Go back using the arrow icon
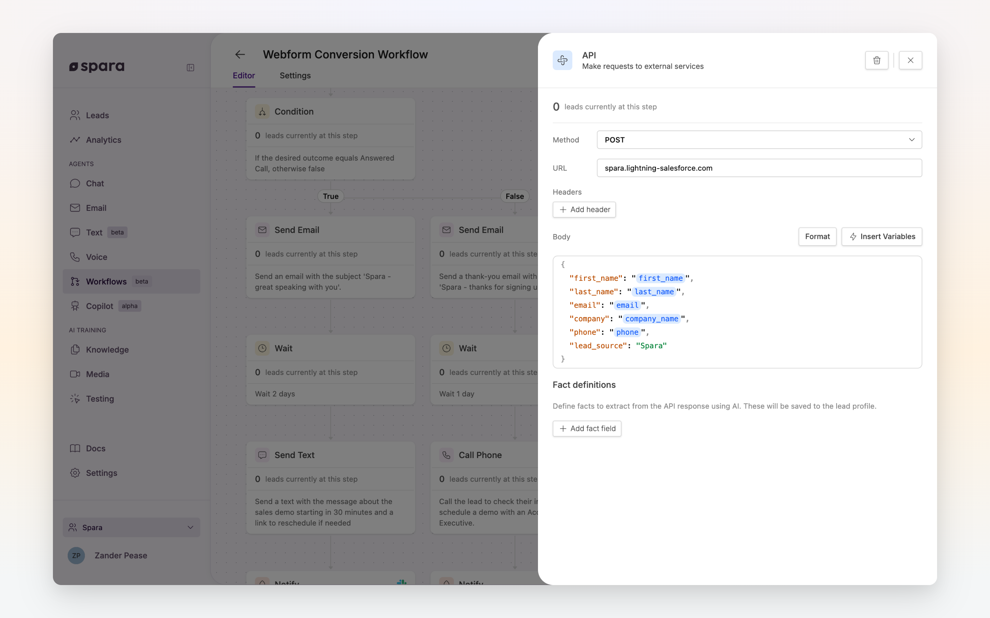This screenshot has height=618, width=990. point(240,54)
